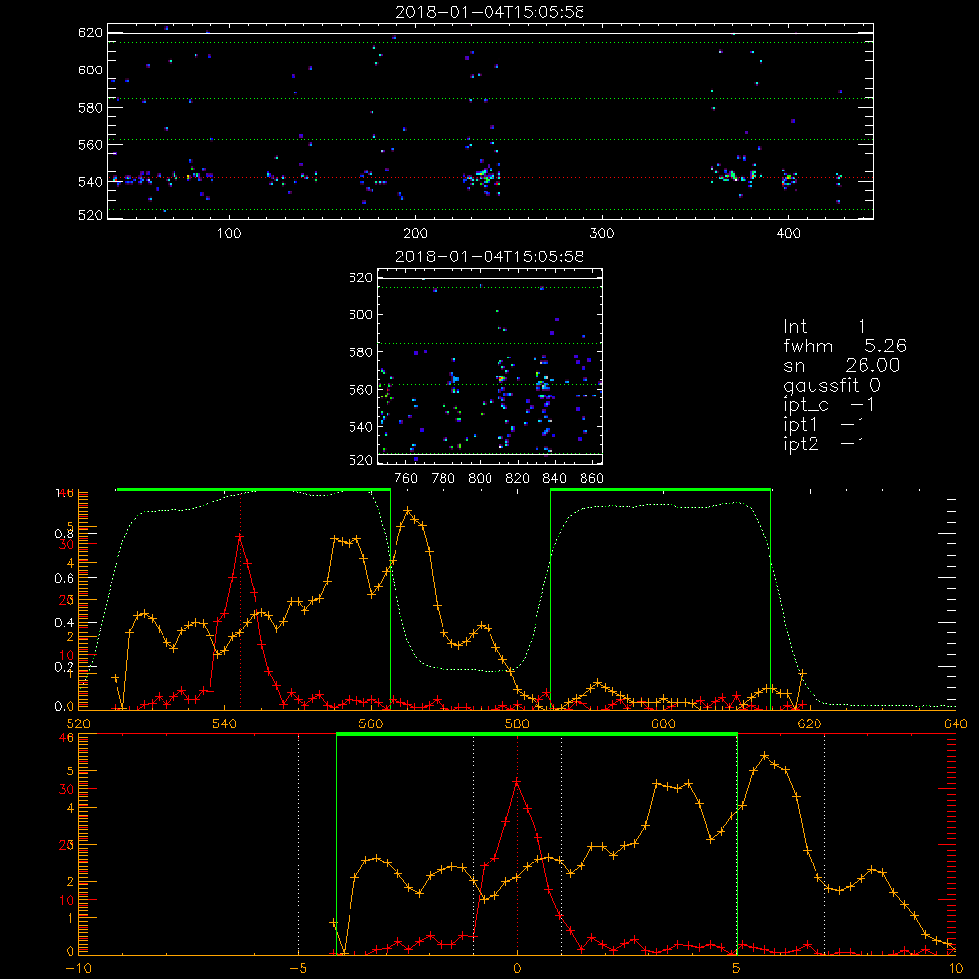
Task: Click x-axis label 10 of bottom plot
Action: tap(956, 968)
